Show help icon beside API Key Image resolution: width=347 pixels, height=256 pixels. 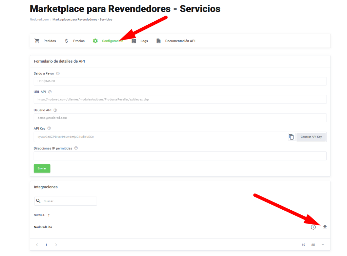click(x=49, y=128)
